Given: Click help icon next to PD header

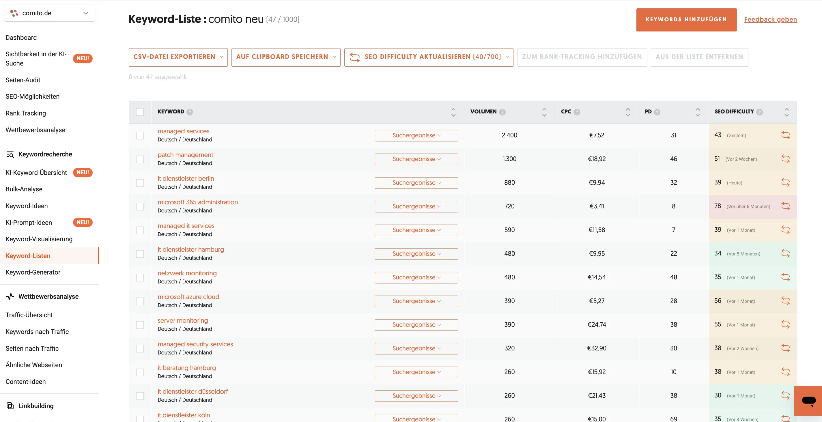Looking at the screenshot, I should (657, 112).
